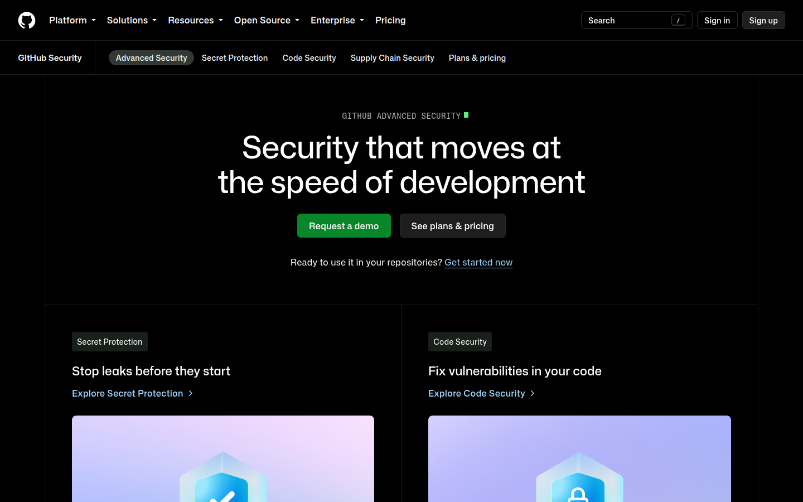This screenshot has height=502, width=803.
Task: Click the Sign up button
Action: (x=763, y=20)
